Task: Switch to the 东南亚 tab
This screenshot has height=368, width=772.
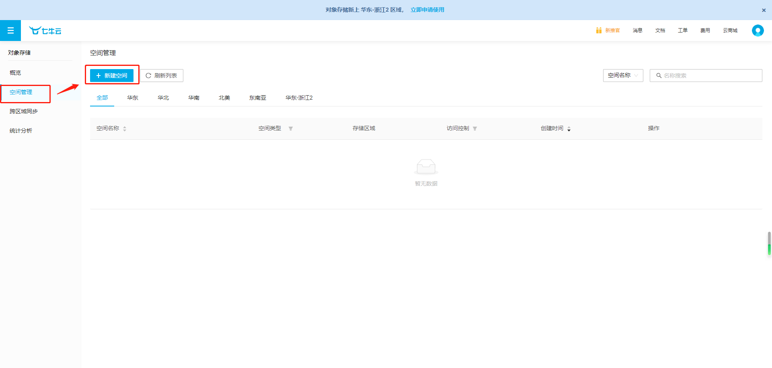Action: click(x=258, y=98)
